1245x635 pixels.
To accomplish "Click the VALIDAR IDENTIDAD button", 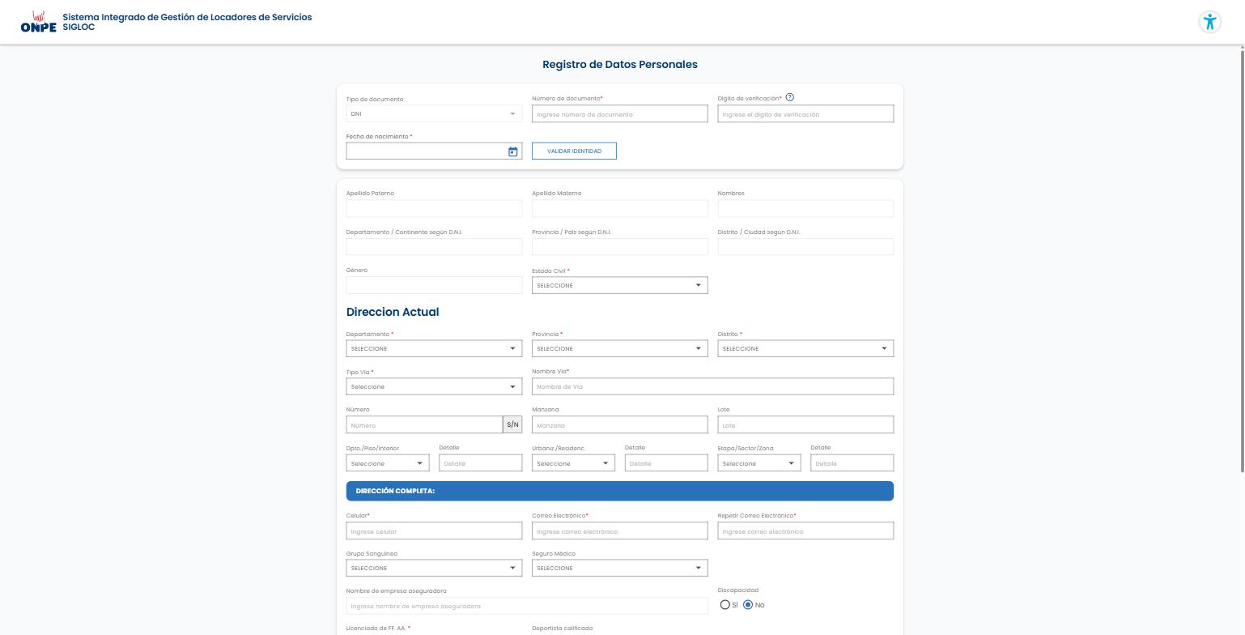I will [574, 151].
